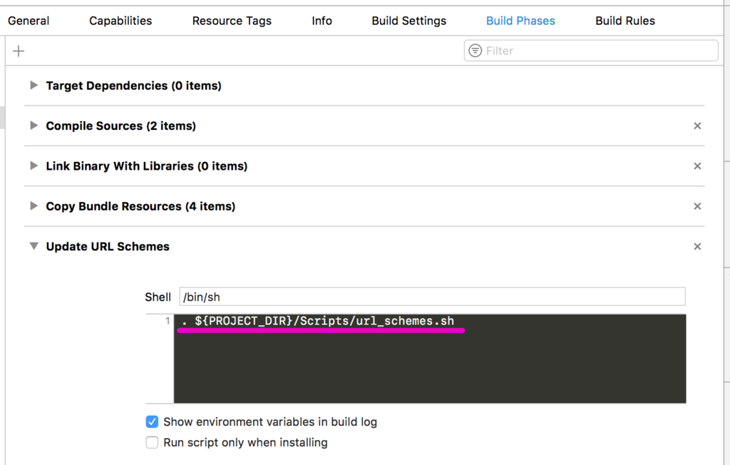Select the Build Phases tab
Image resolution: width=730 pixels, height=465 pixels.
coord(520,21)
